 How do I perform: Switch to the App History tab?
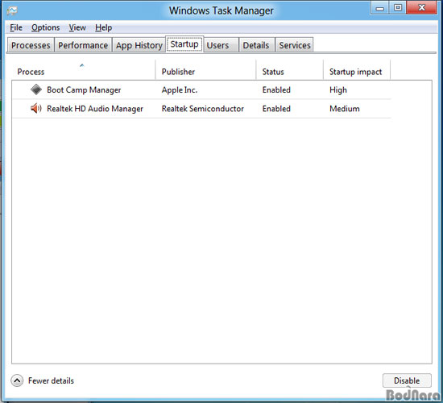139,45
